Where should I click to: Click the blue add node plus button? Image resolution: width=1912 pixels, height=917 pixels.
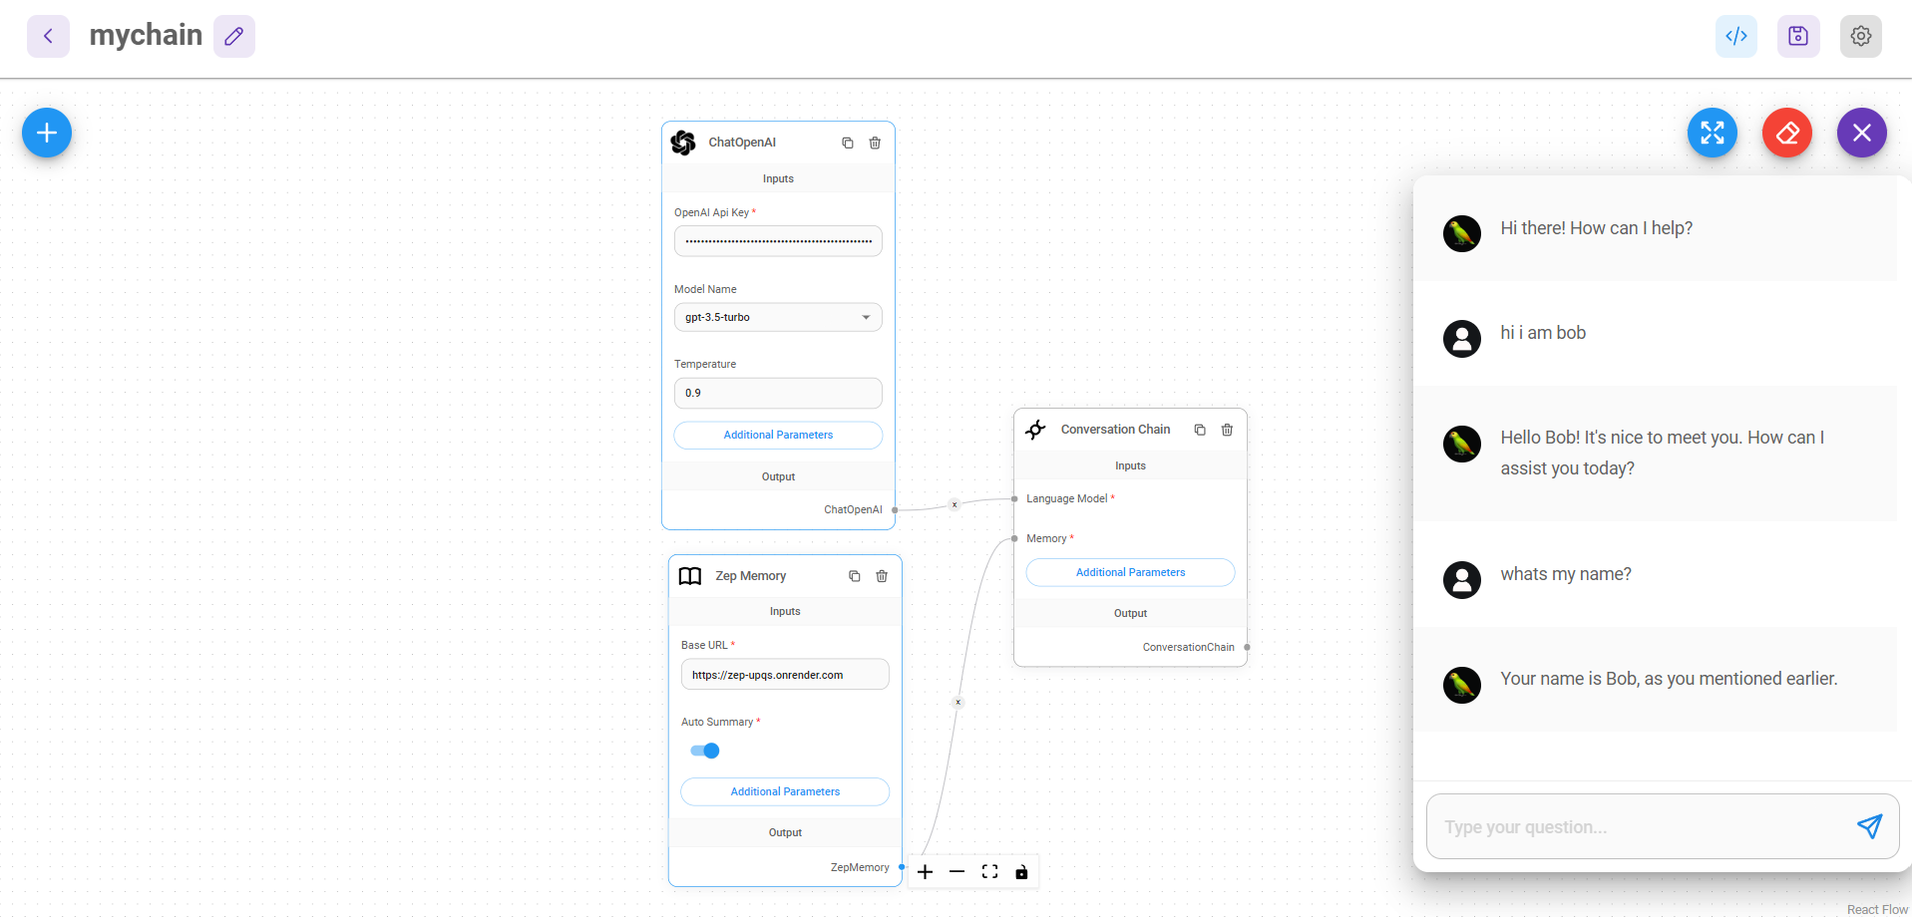click(x=47, y=133)
